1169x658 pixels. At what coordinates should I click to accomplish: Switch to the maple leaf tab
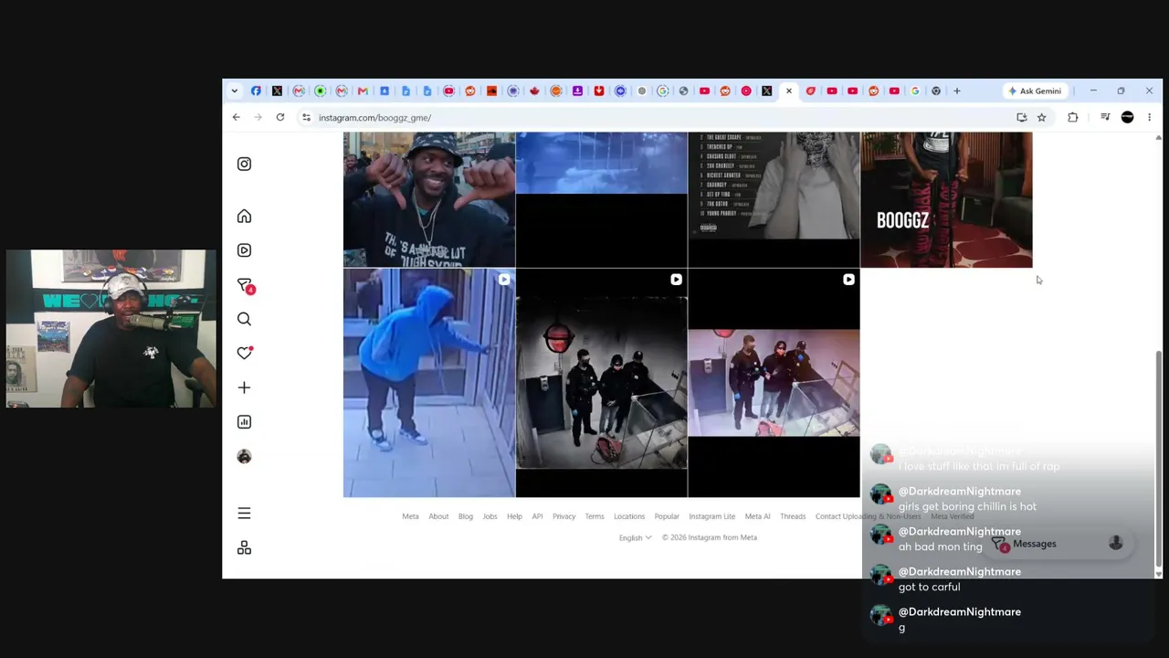click(534, 90)
